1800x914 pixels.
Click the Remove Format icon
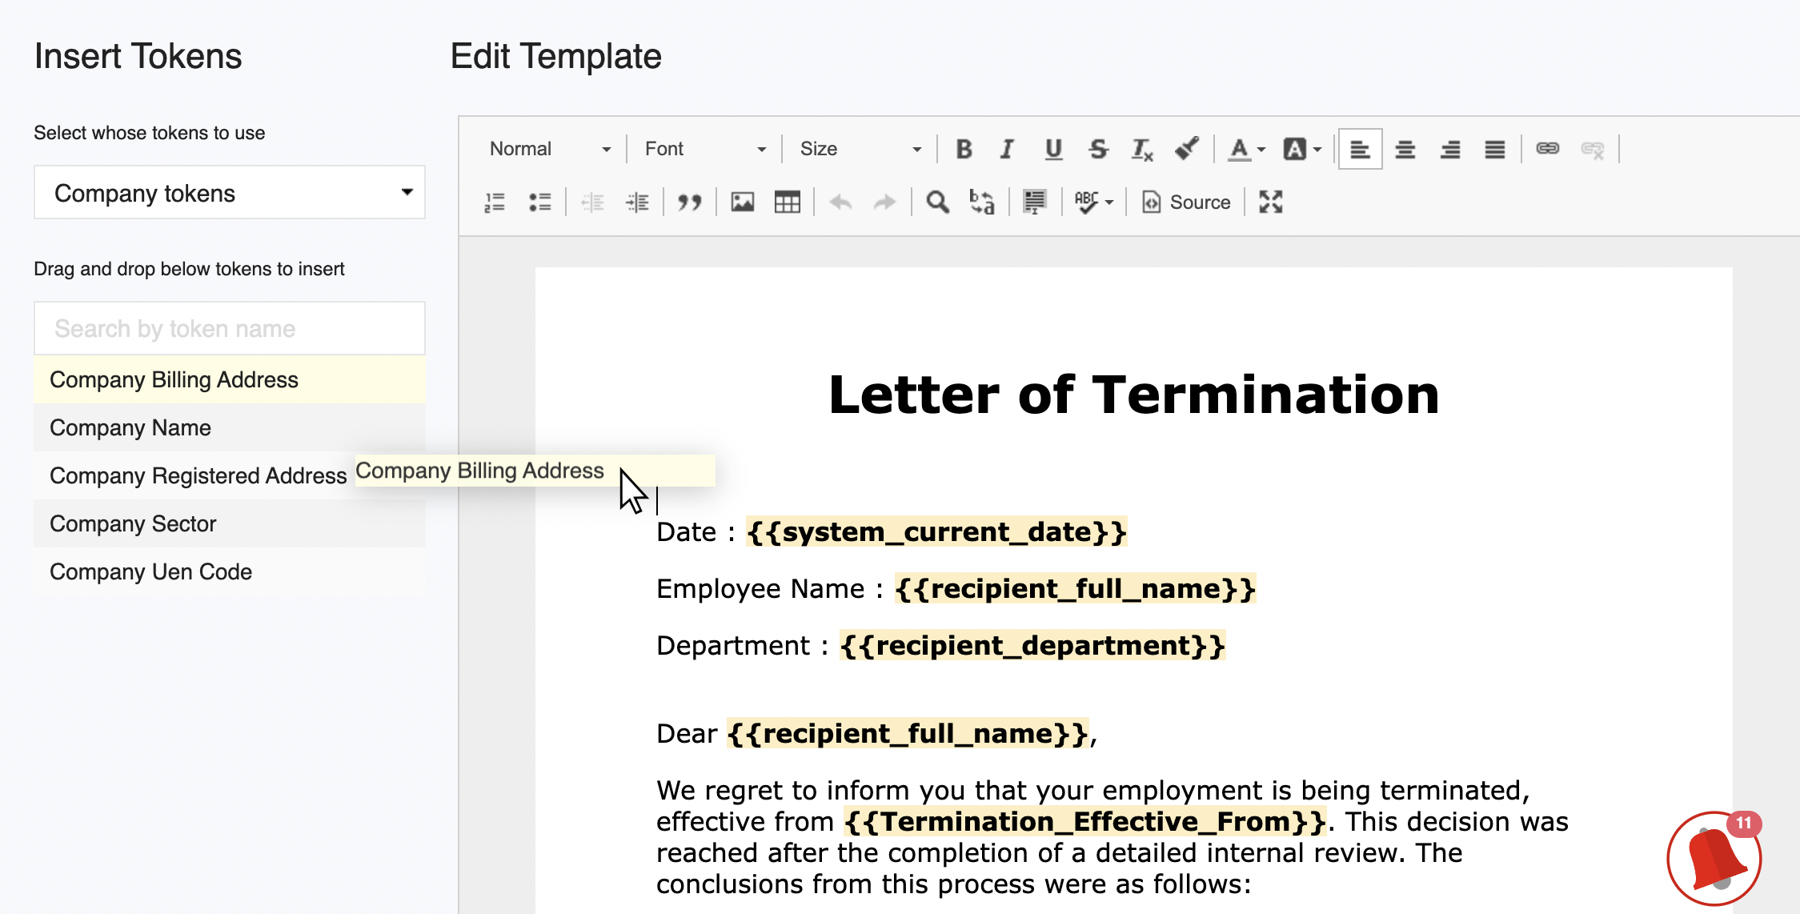(x=1142, y=149)
